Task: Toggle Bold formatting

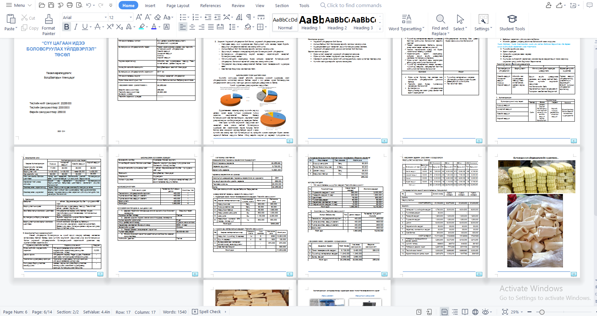Action: click(x=67, y=27)
